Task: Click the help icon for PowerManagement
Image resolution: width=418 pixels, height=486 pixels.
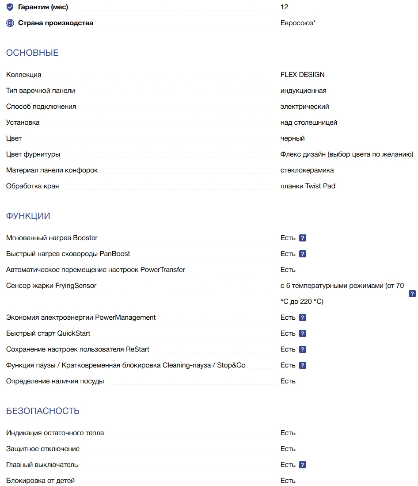Action: (x=303, y=318)
